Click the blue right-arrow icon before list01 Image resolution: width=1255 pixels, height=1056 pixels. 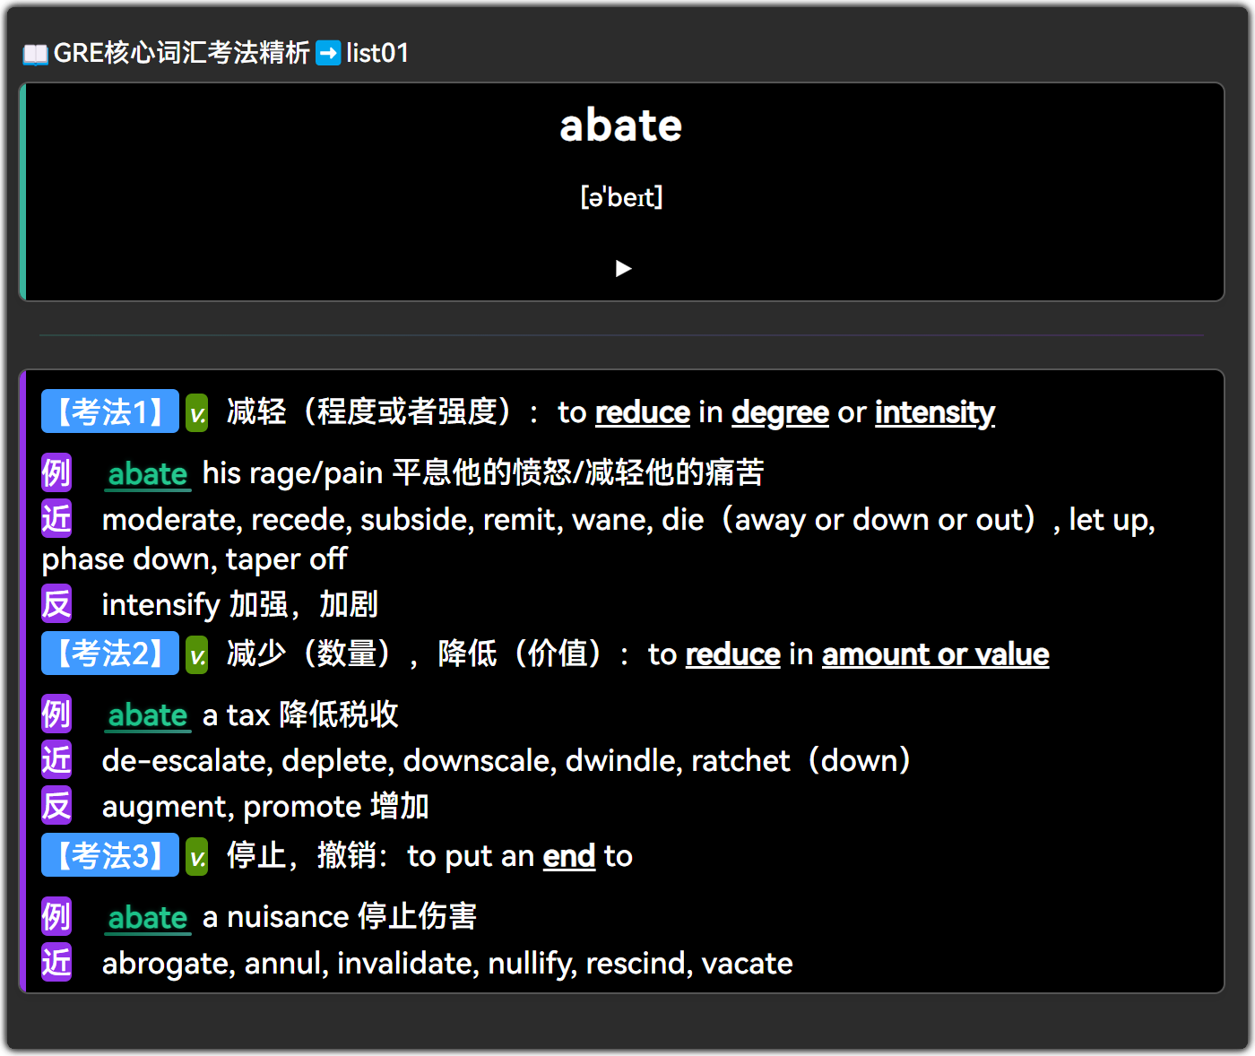329,54
